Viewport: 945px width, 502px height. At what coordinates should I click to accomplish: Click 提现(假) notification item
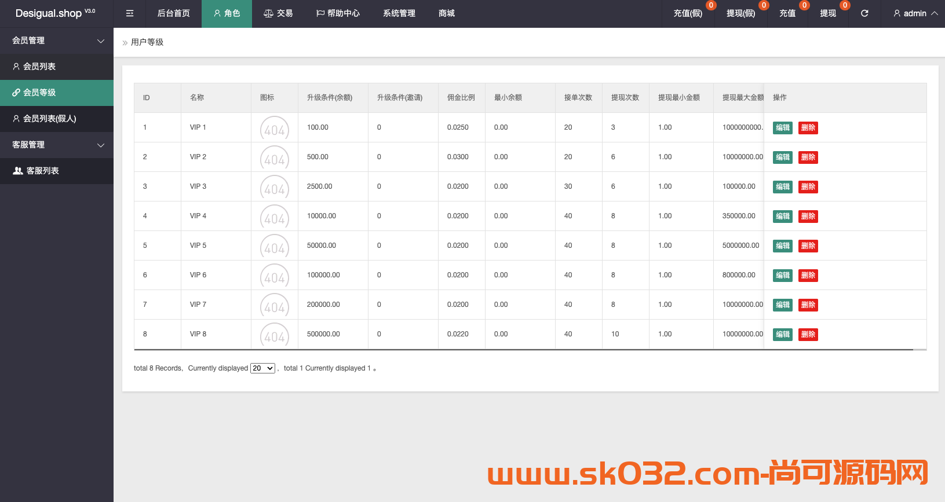click(x=740, y=13)
